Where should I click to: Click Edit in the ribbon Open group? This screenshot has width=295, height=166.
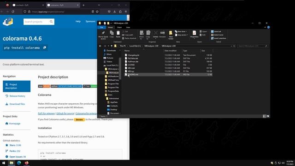(203, 35)
